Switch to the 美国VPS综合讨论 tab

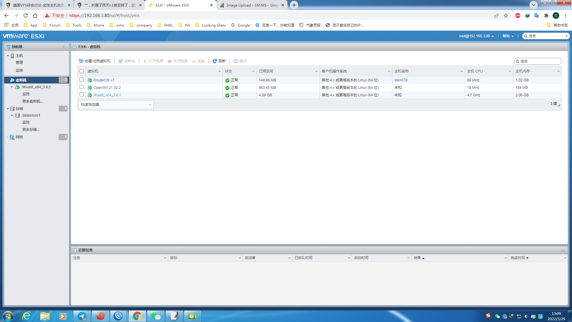[x=38, y=5]
